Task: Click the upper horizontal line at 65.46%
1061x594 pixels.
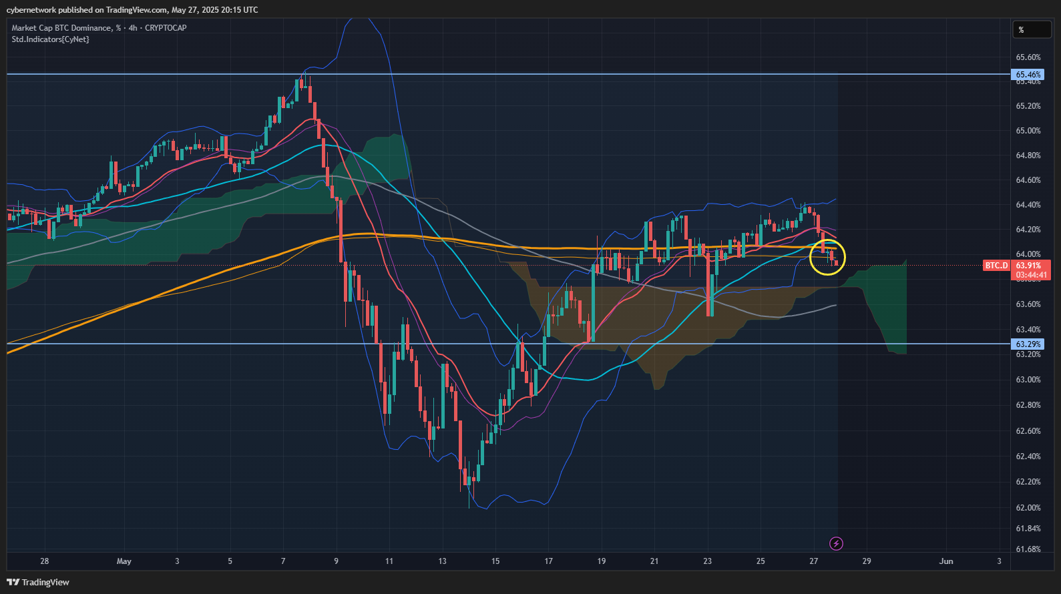Action: pyautogui.click(x=507, y=74)
